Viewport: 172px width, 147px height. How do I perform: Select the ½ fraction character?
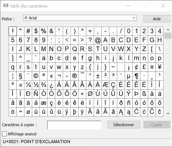pyautogui.click(x=36, y=85)
